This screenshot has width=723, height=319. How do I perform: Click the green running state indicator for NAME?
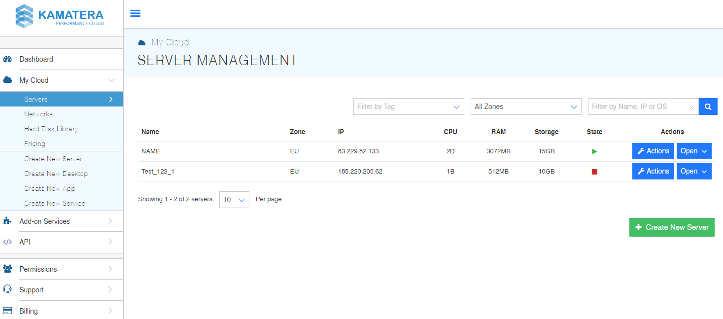594,151
